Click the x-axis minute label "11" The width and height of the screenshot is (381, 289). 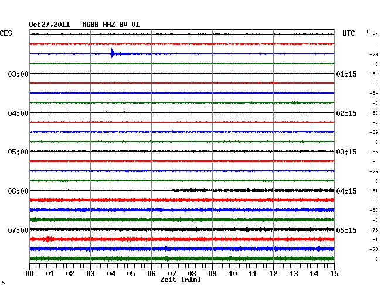click(x=253, y=274)
